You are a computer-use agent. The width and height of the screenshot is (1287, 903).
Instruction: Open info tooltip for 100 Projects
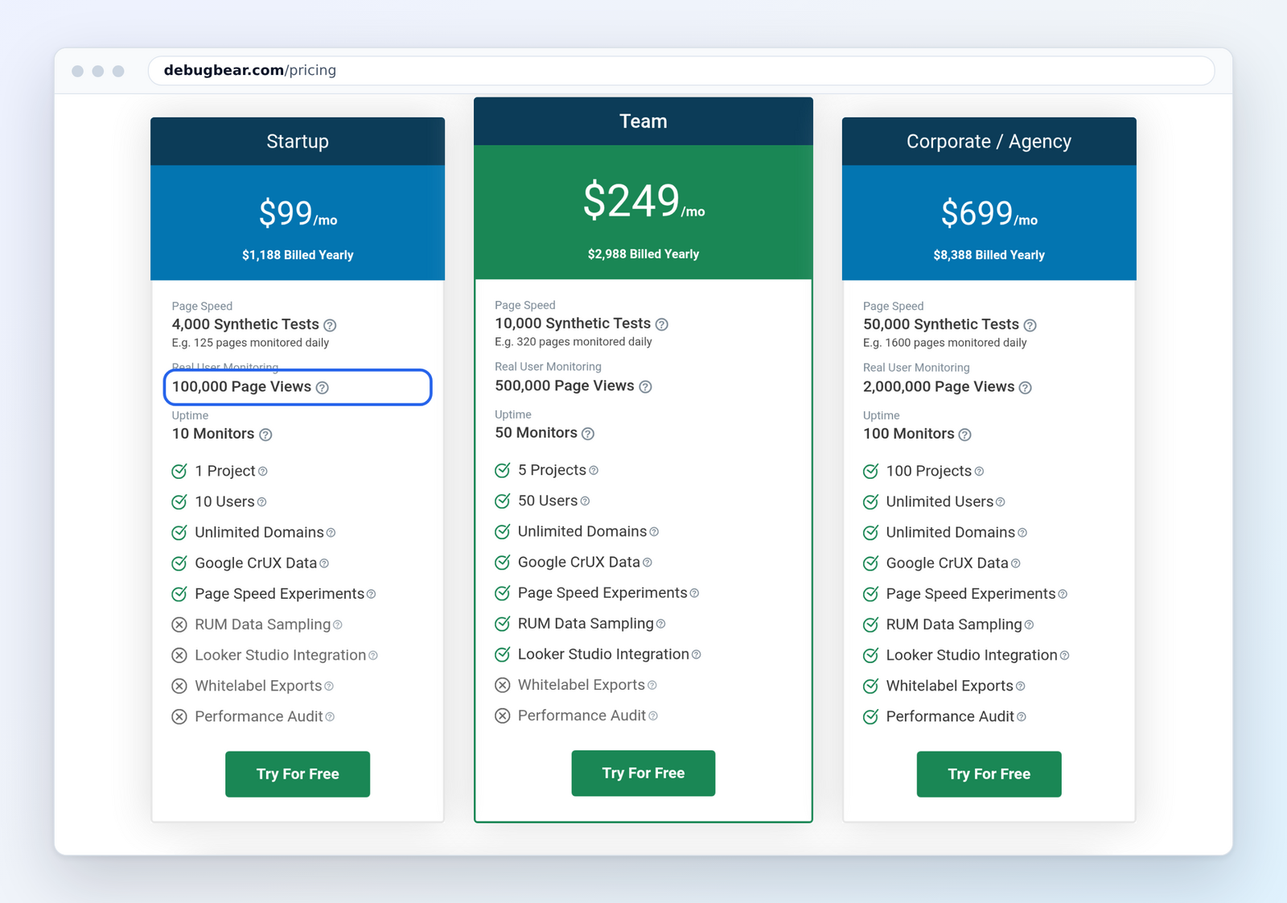pyautogui.click(x=979, y=472)
